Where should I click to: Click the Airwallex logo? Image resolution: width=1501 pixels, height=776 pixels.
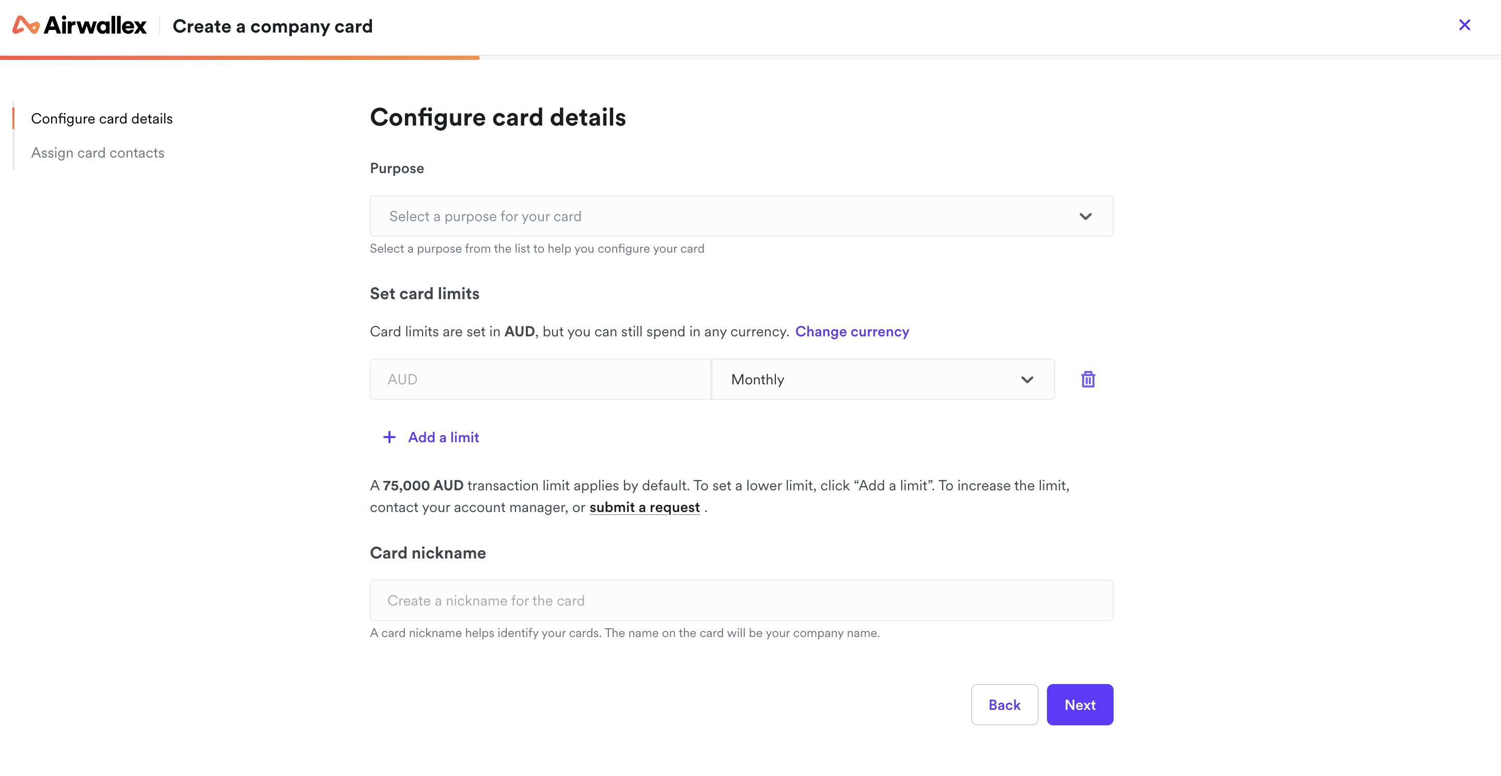(x=79, y=26)
